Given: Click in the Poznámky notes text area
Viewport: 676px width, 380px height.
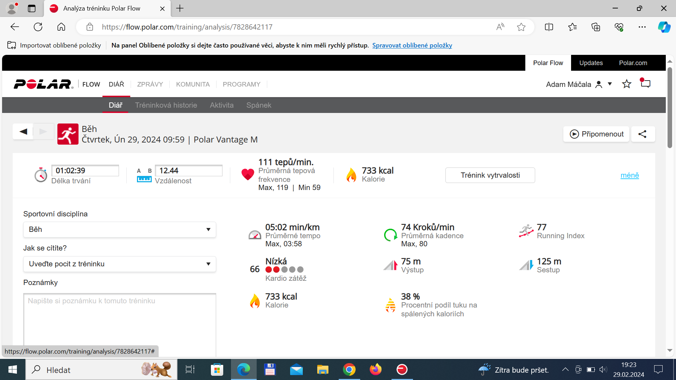Looking at the screenshot, I should (120, 324).
